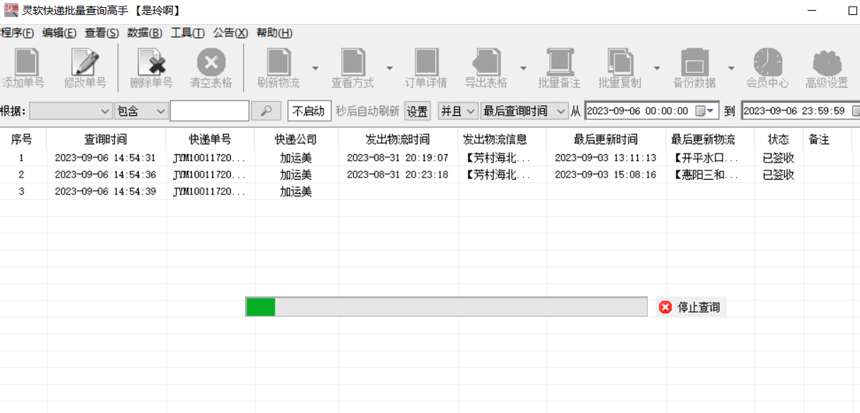The height and width of the screenshot is (413, 860).
Task: Click the query progress bar
Action: [446, 307]
